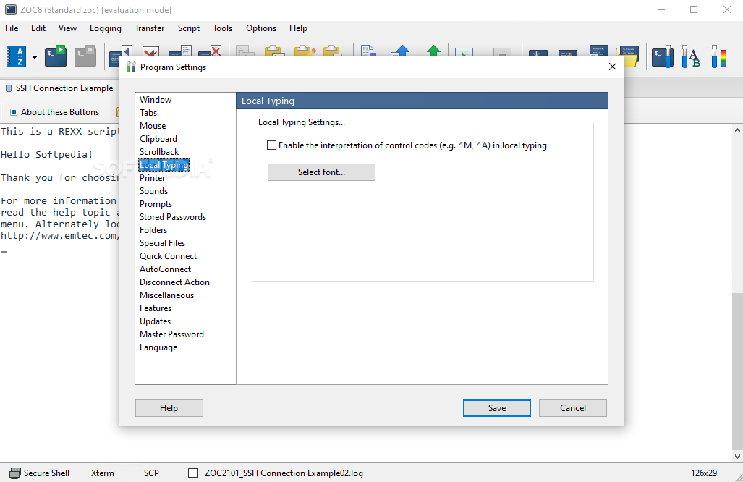This screenshot has height=482, width=743.
Task: Enable interpretation of control codes checkbox
Action: pos(271,145)
